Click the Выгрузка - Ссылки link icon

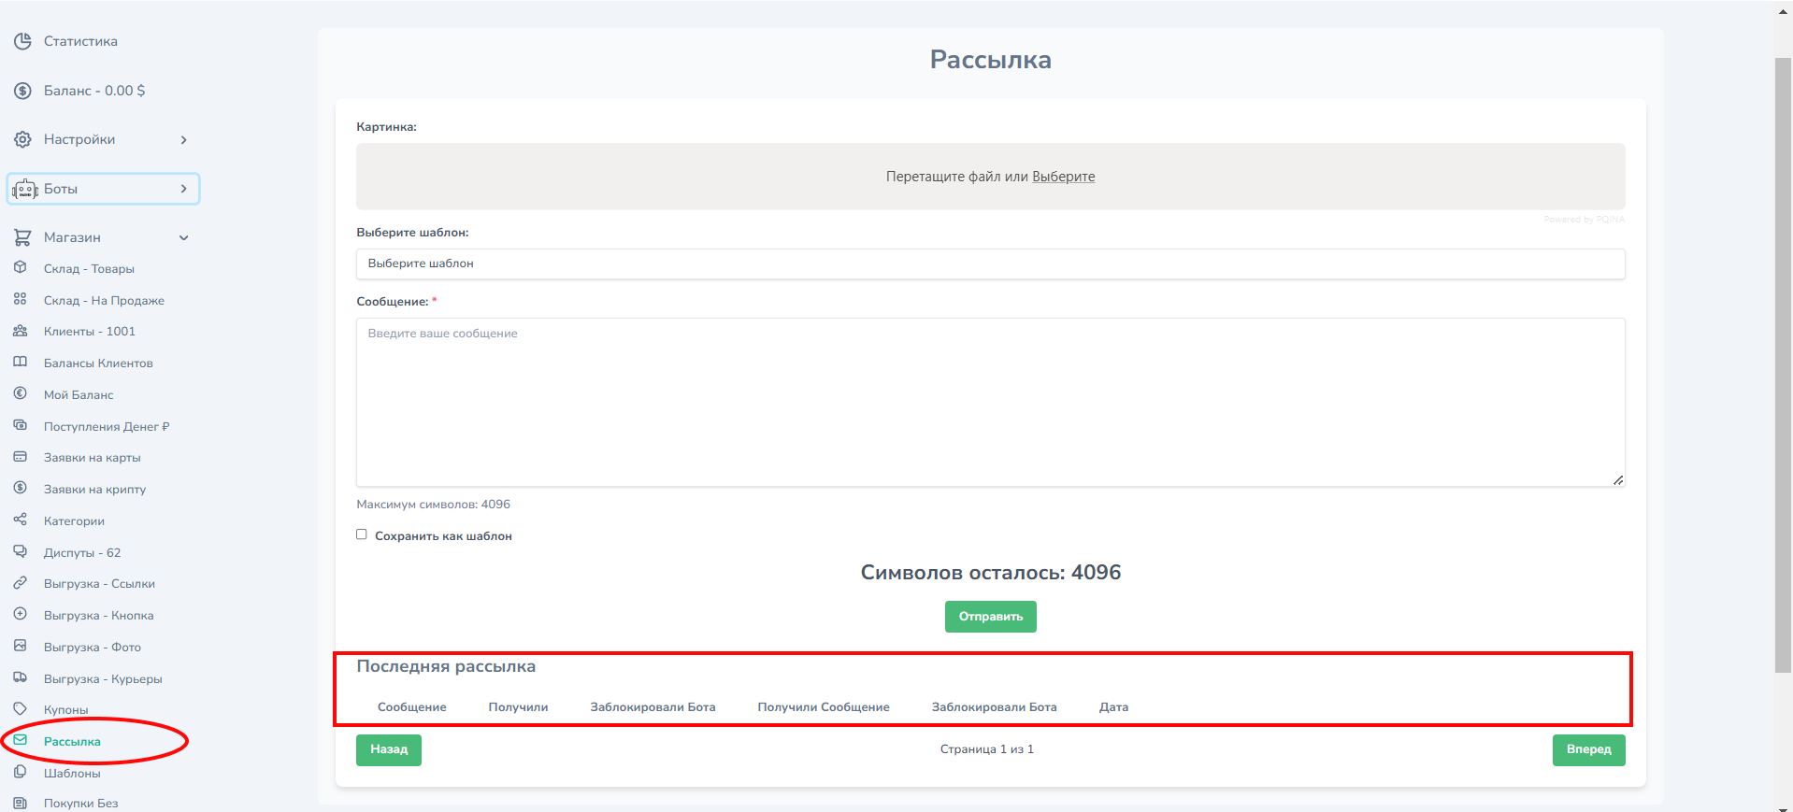pyautogui.click(x=20, y=583)
